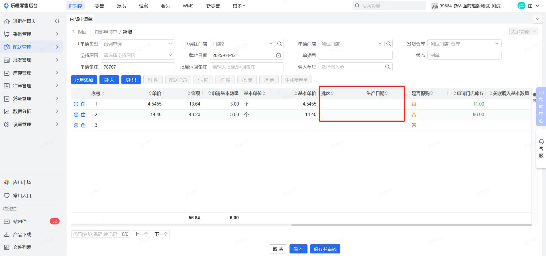Open the 发货仓库 dropdown
546x256 pixels.
coord(464,44)
